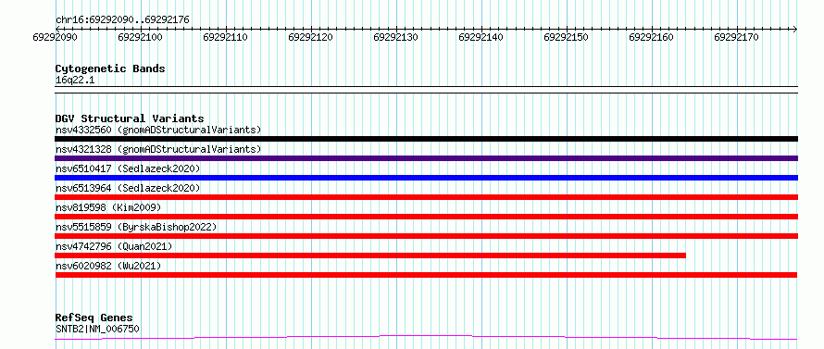Click ruler position 69292130
Viewport: 824px width, 349px height.
[396, 37]
